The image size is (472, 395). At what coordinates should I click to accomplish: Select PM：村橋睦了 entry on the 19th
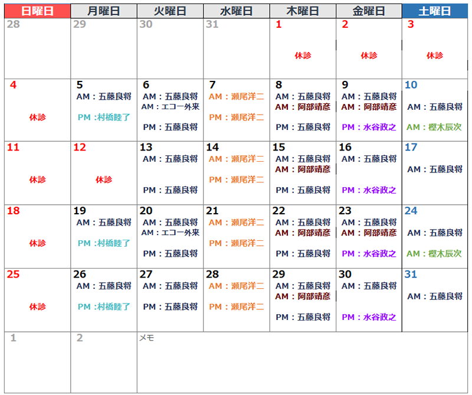[x=104, y=243]
